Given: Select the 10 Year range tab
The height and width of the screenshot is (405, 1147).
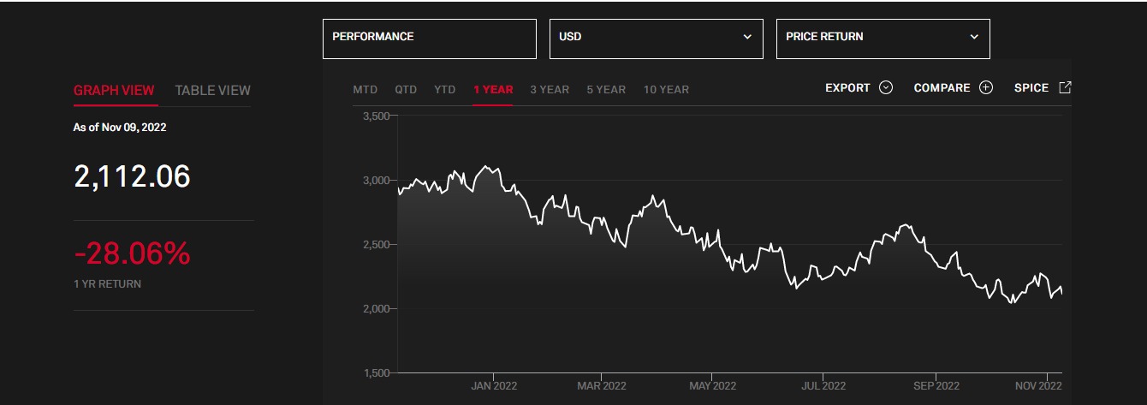Looking at the screenshot, I should (666, 89).
